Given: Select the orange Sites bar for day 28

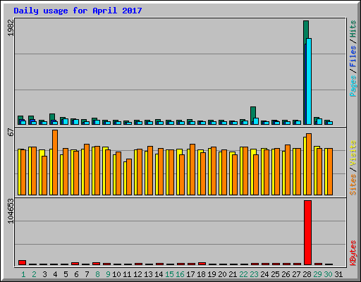Looking at the screenshot, I should 309,164.
